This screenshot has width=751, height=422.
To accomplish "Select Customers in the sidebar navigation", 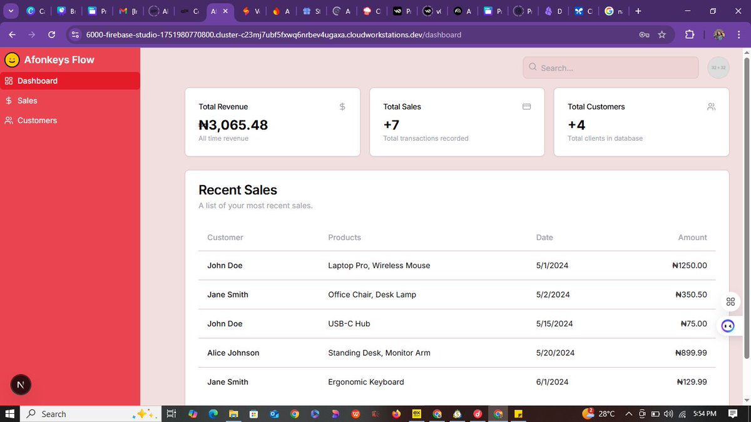I will pyautogui.click(x=38, y=120).
